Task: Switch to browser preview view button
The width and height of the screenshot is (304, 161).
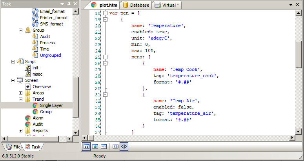Action: (95, 147)
